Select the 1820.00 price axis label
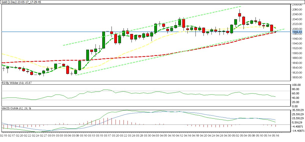The image size is (305, 142). tap(297, 73)
